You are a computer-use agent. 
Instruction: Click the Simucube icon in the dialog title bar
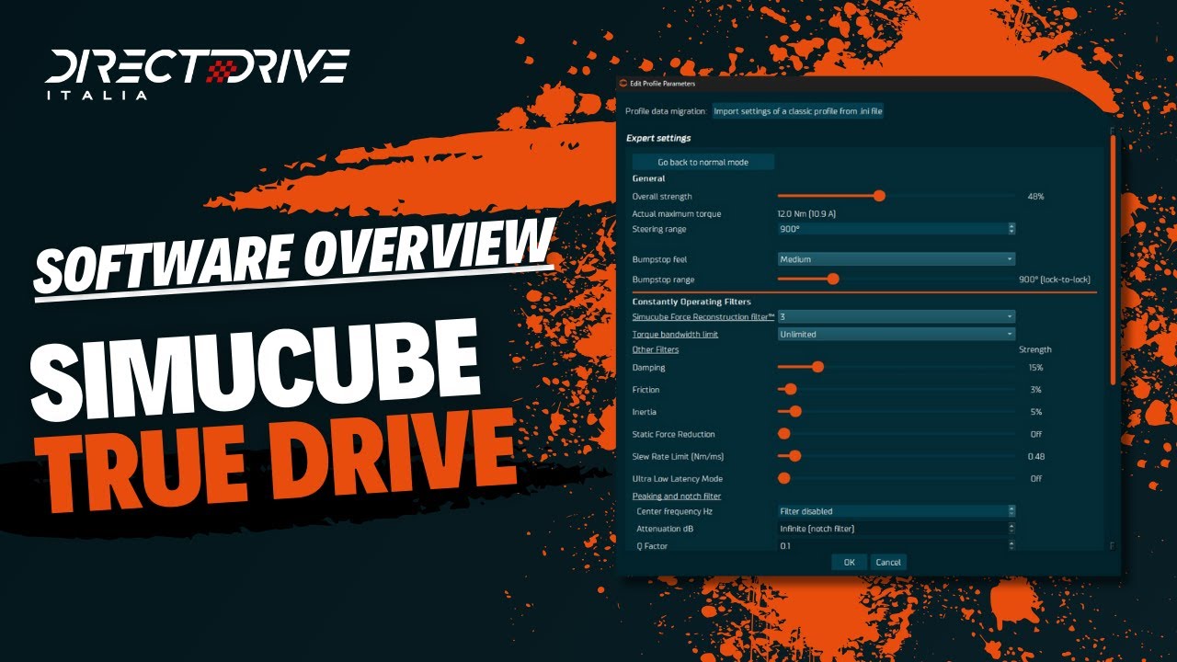623,83
